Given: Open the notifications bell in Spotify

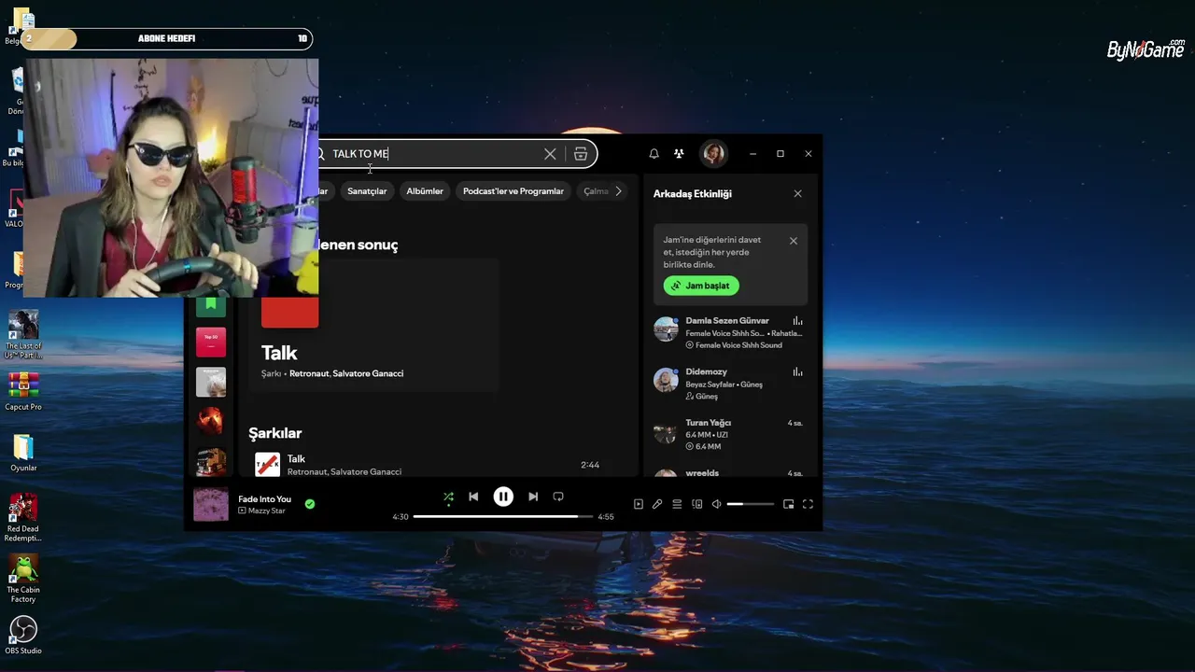Looking at the screenshot, I should point(654,154).
